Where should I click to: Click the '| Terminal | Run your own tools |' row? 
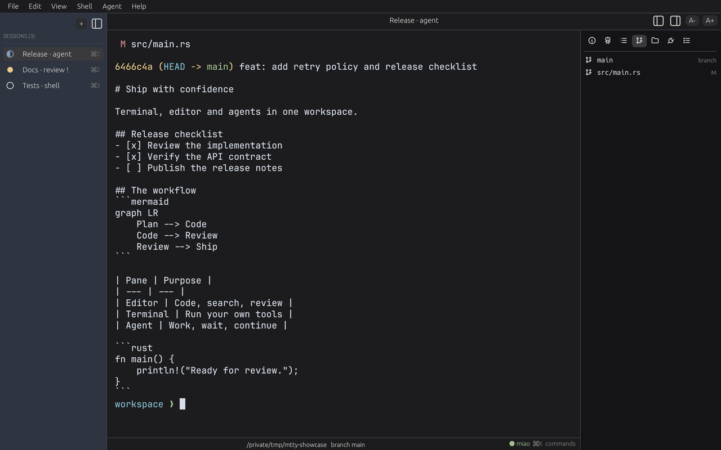point(204,314)
